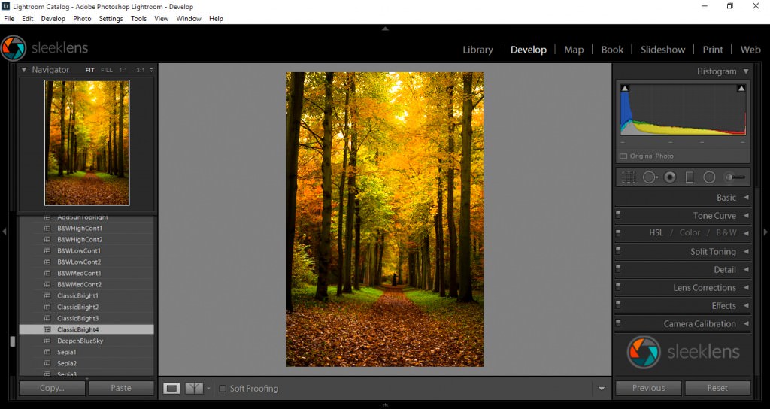
Task: Collapse the Navigator panel
Action: 23,70
